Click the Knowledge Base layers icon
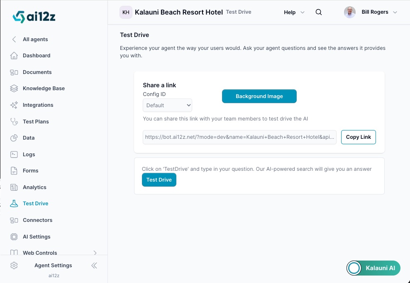 (14, 89)
